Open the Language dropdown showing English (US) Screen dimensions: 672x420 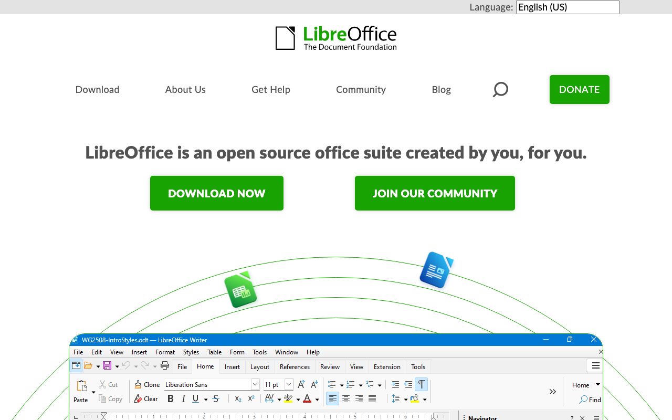[568, 7]
